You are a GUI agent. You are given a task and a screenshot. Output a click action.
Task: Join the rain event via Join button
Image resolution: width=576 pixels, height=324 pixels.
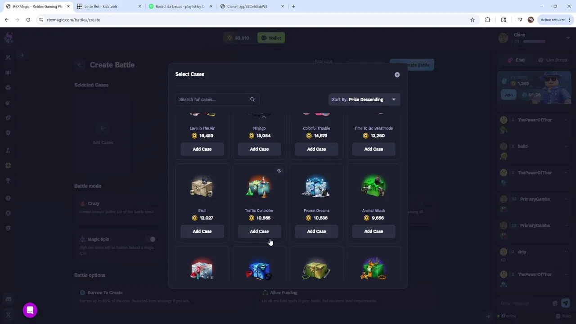tap(508, 95)
